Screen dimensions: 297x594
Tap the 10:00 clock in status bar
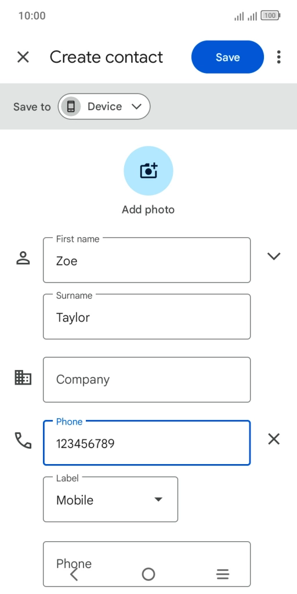(32, 16)
